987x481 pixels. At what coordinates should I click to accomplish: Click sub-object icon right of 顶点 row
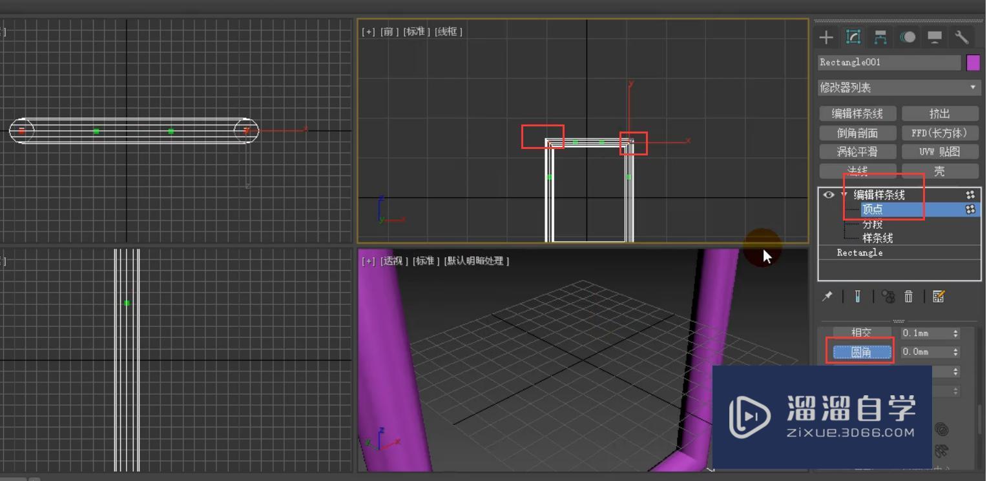[970, 210]
